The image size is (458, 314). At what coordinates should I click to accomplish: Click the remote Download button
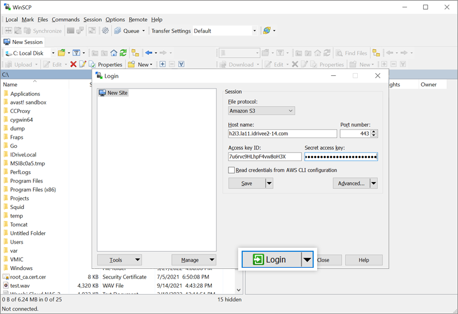coord(237,65)
